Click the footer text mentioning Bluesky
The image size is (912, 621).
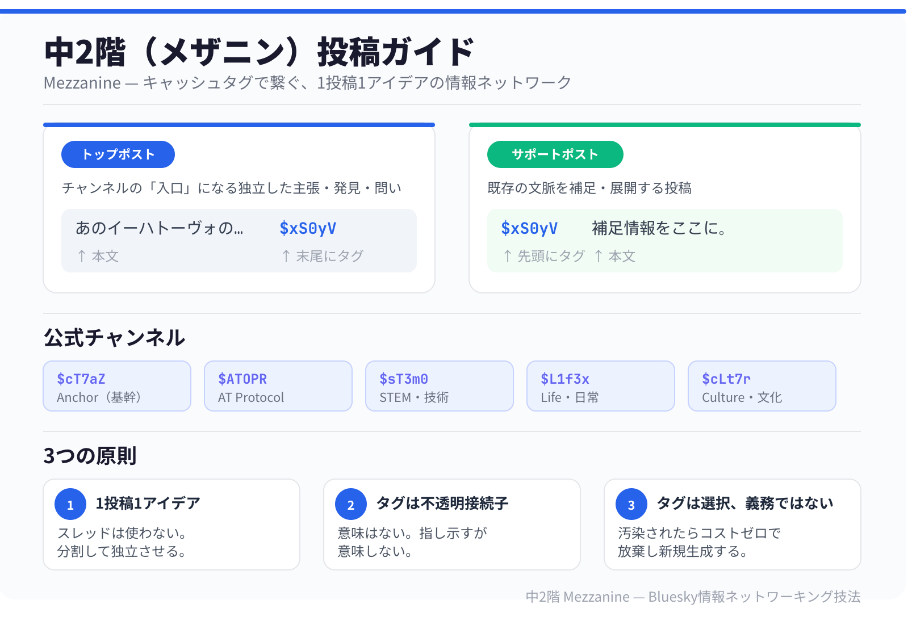click(693, 597)
